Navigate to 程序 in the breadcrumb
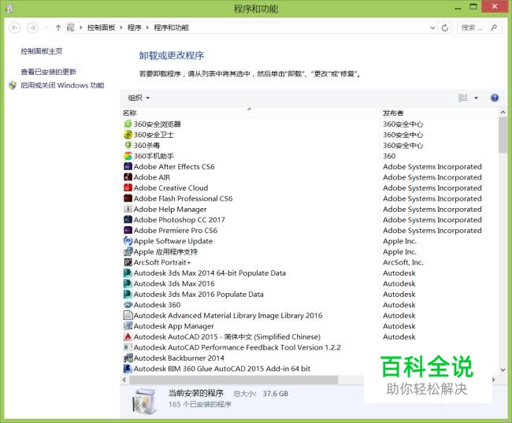Screen dimensions: 512x423 point(134,28)
